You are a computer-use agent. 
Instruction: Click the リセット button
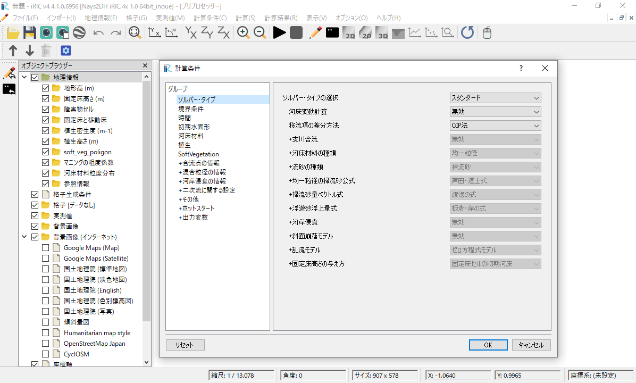pyautogui.click(x=185, y=345)
